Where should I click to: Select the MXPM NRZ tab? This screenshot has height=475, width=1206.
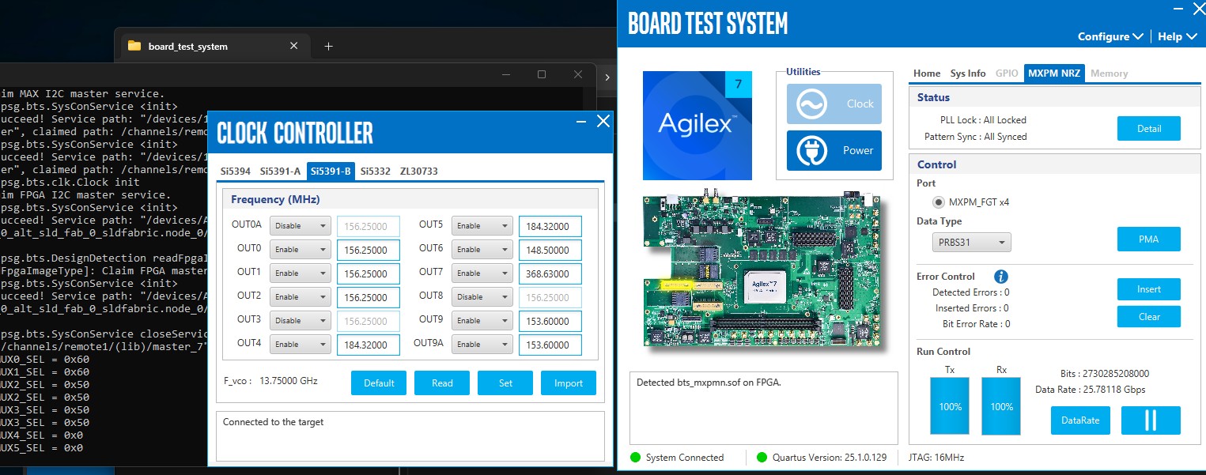pyautogui.click(x=1054, y=74)
